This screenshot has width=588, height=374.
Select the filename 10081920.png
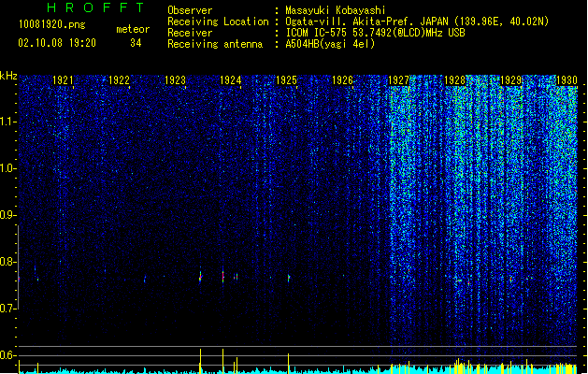(52, 24)
